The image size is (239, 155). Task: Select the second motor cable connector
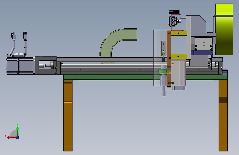point(25,35)
